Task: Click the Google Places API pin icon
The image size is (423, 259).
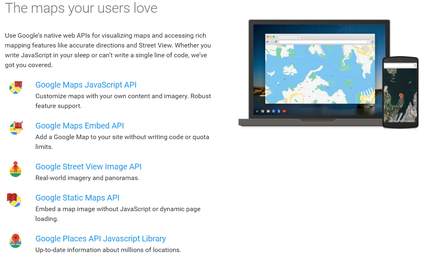Action: coord(16,241)
